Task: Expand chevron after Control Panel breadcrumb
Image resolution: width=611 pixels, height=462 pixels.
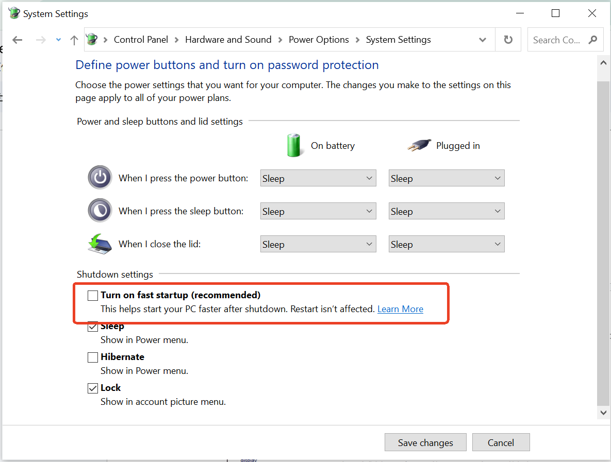Action: coord(176,40)
